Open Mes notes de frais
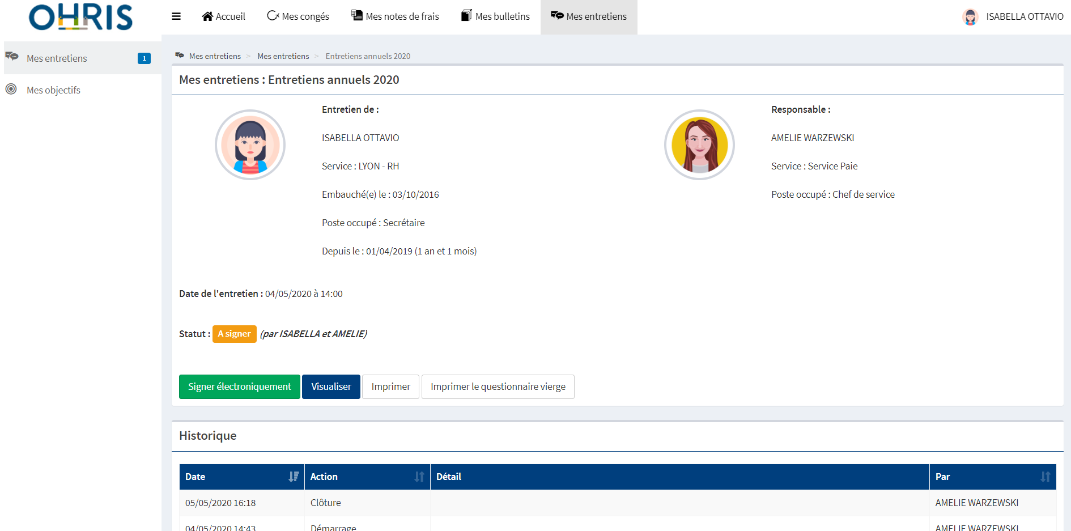Image resolution: width=1071 pixels, height=531 pixels. click(x=395, y=16)
